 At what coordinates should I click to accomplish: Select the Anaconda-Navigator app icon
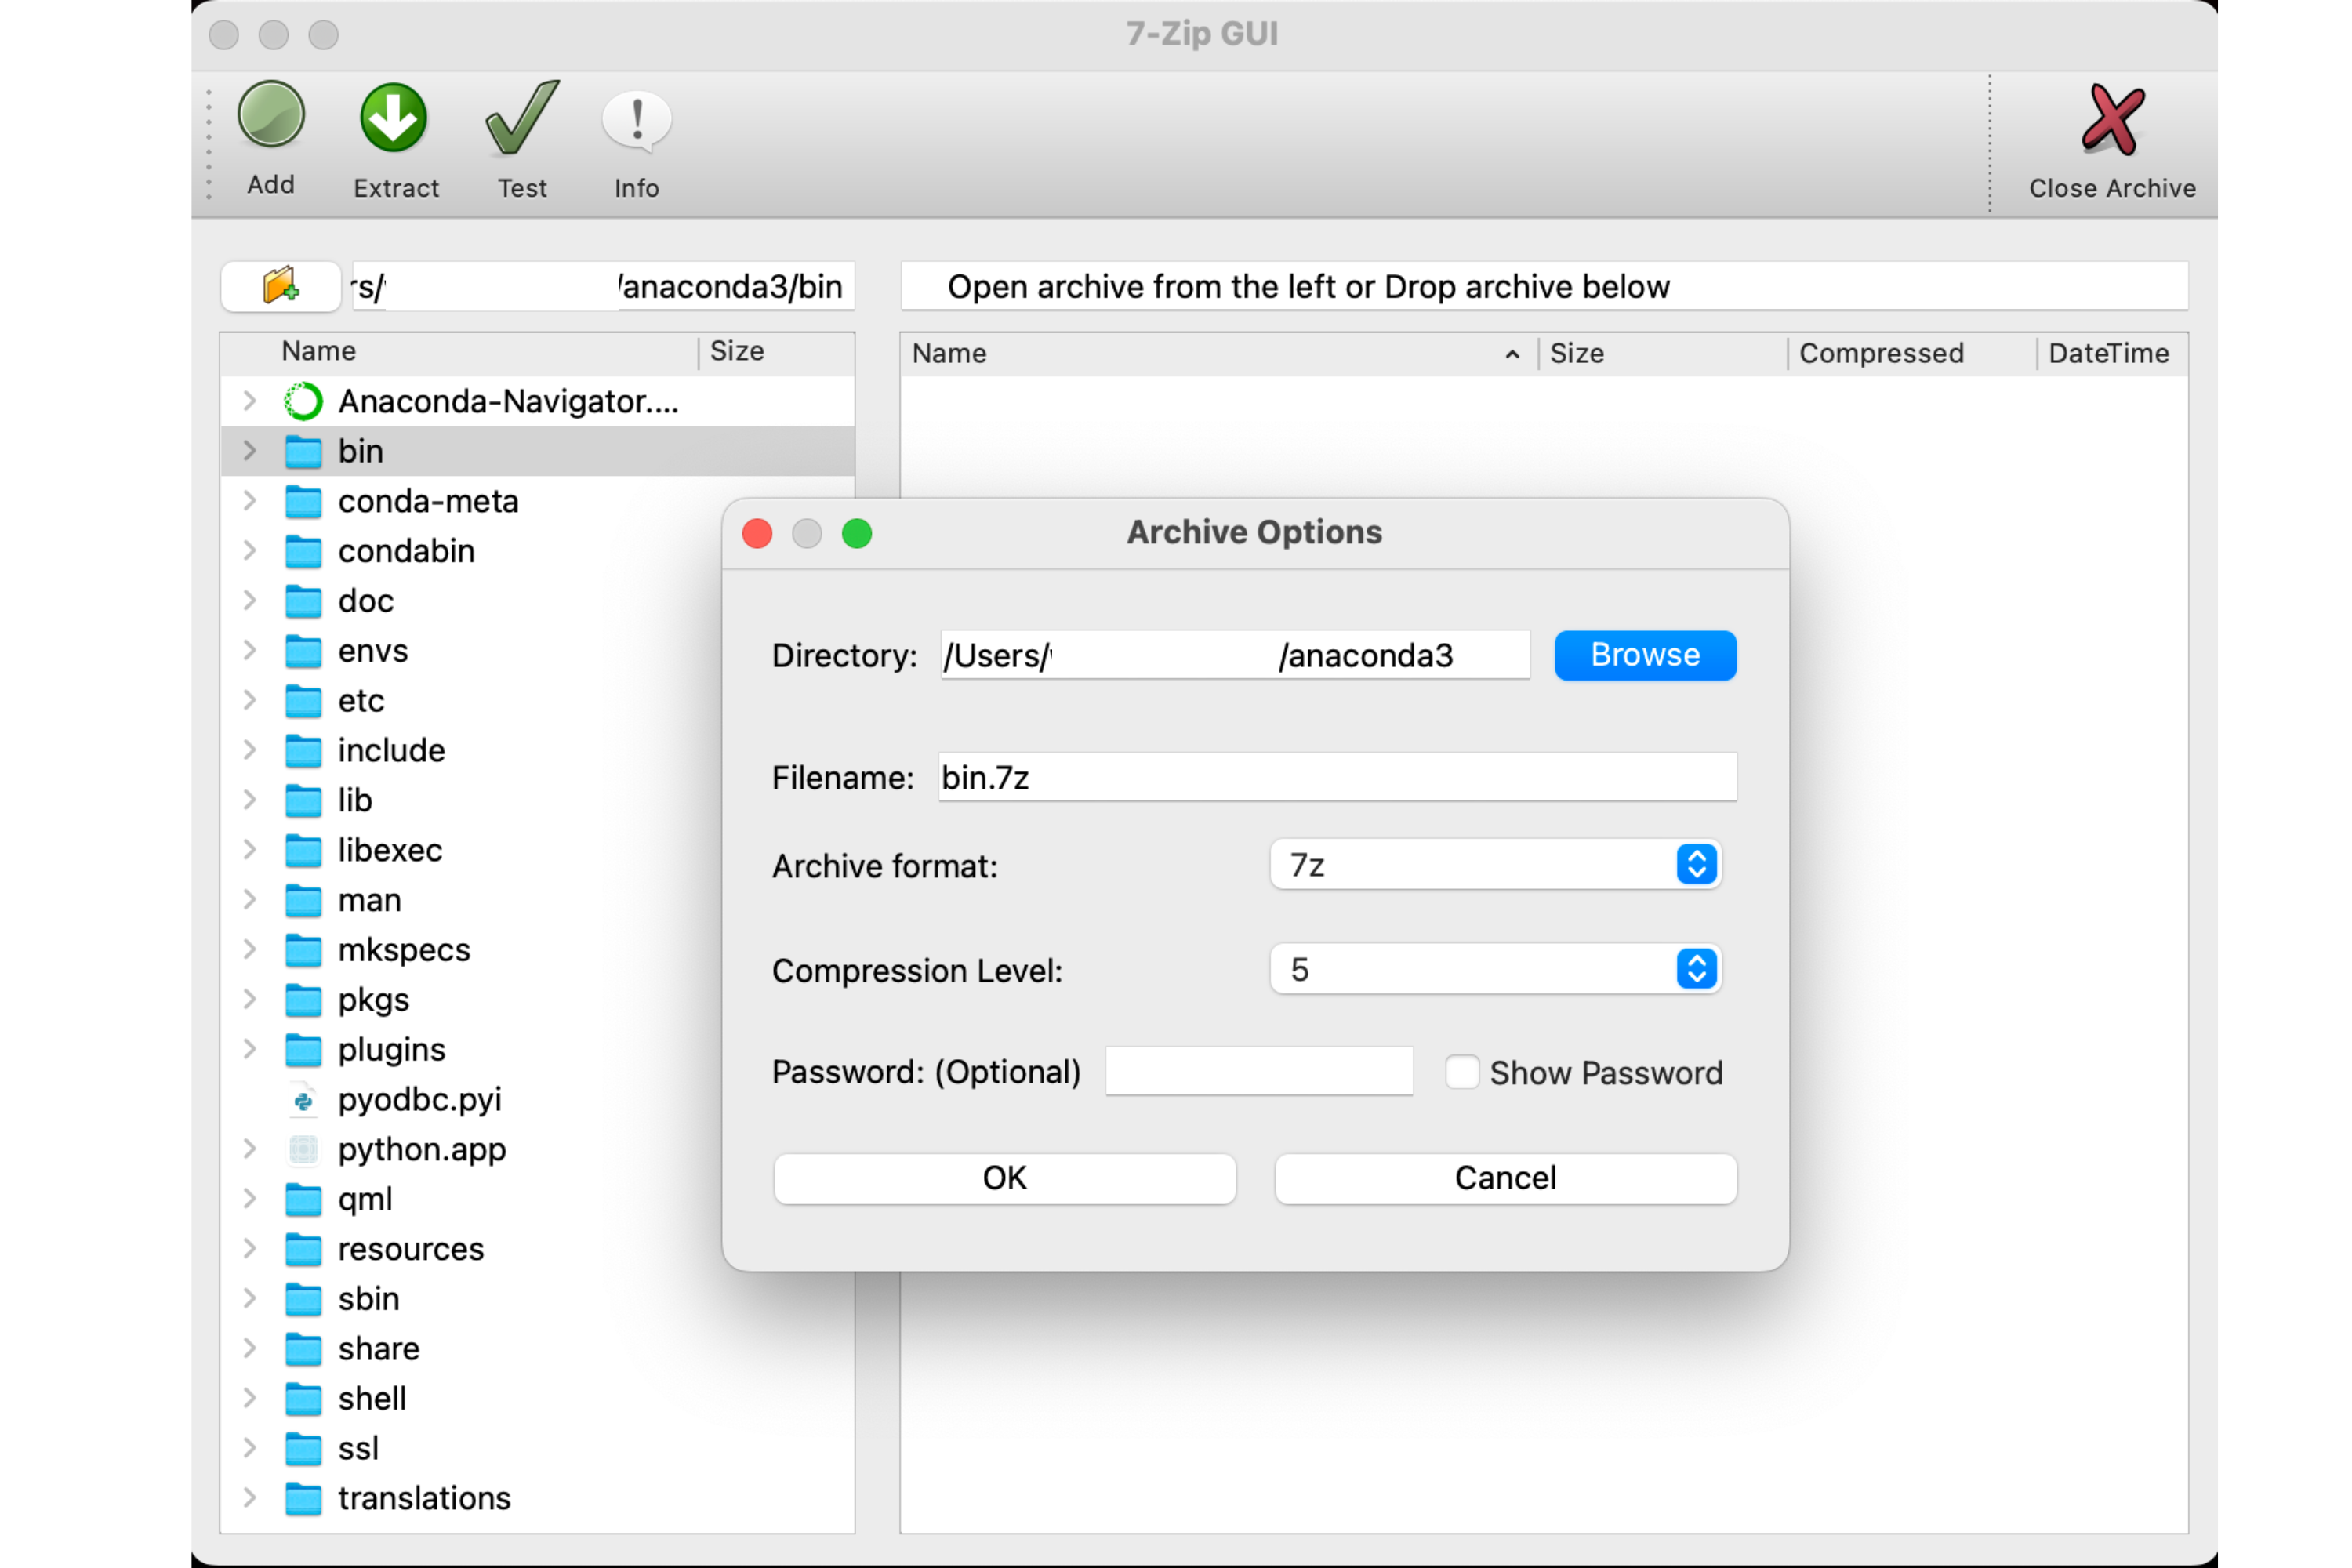tap(303, 401)
